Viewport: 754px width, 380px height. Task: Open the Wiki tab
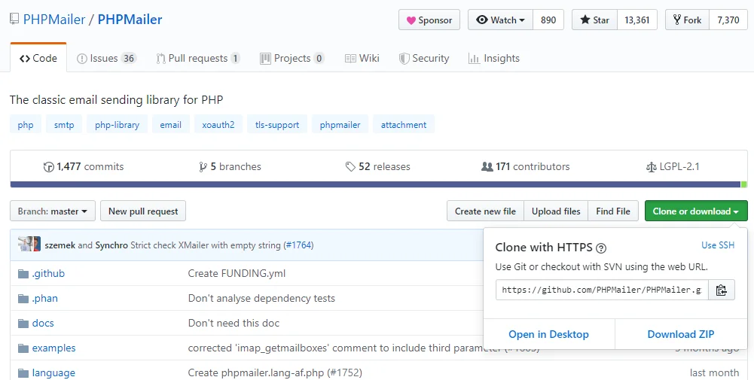coord(362,58)
